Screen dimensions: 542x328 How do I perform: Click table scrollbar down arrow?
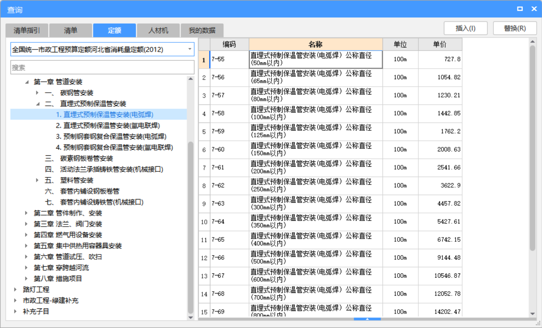coord(533,314)
